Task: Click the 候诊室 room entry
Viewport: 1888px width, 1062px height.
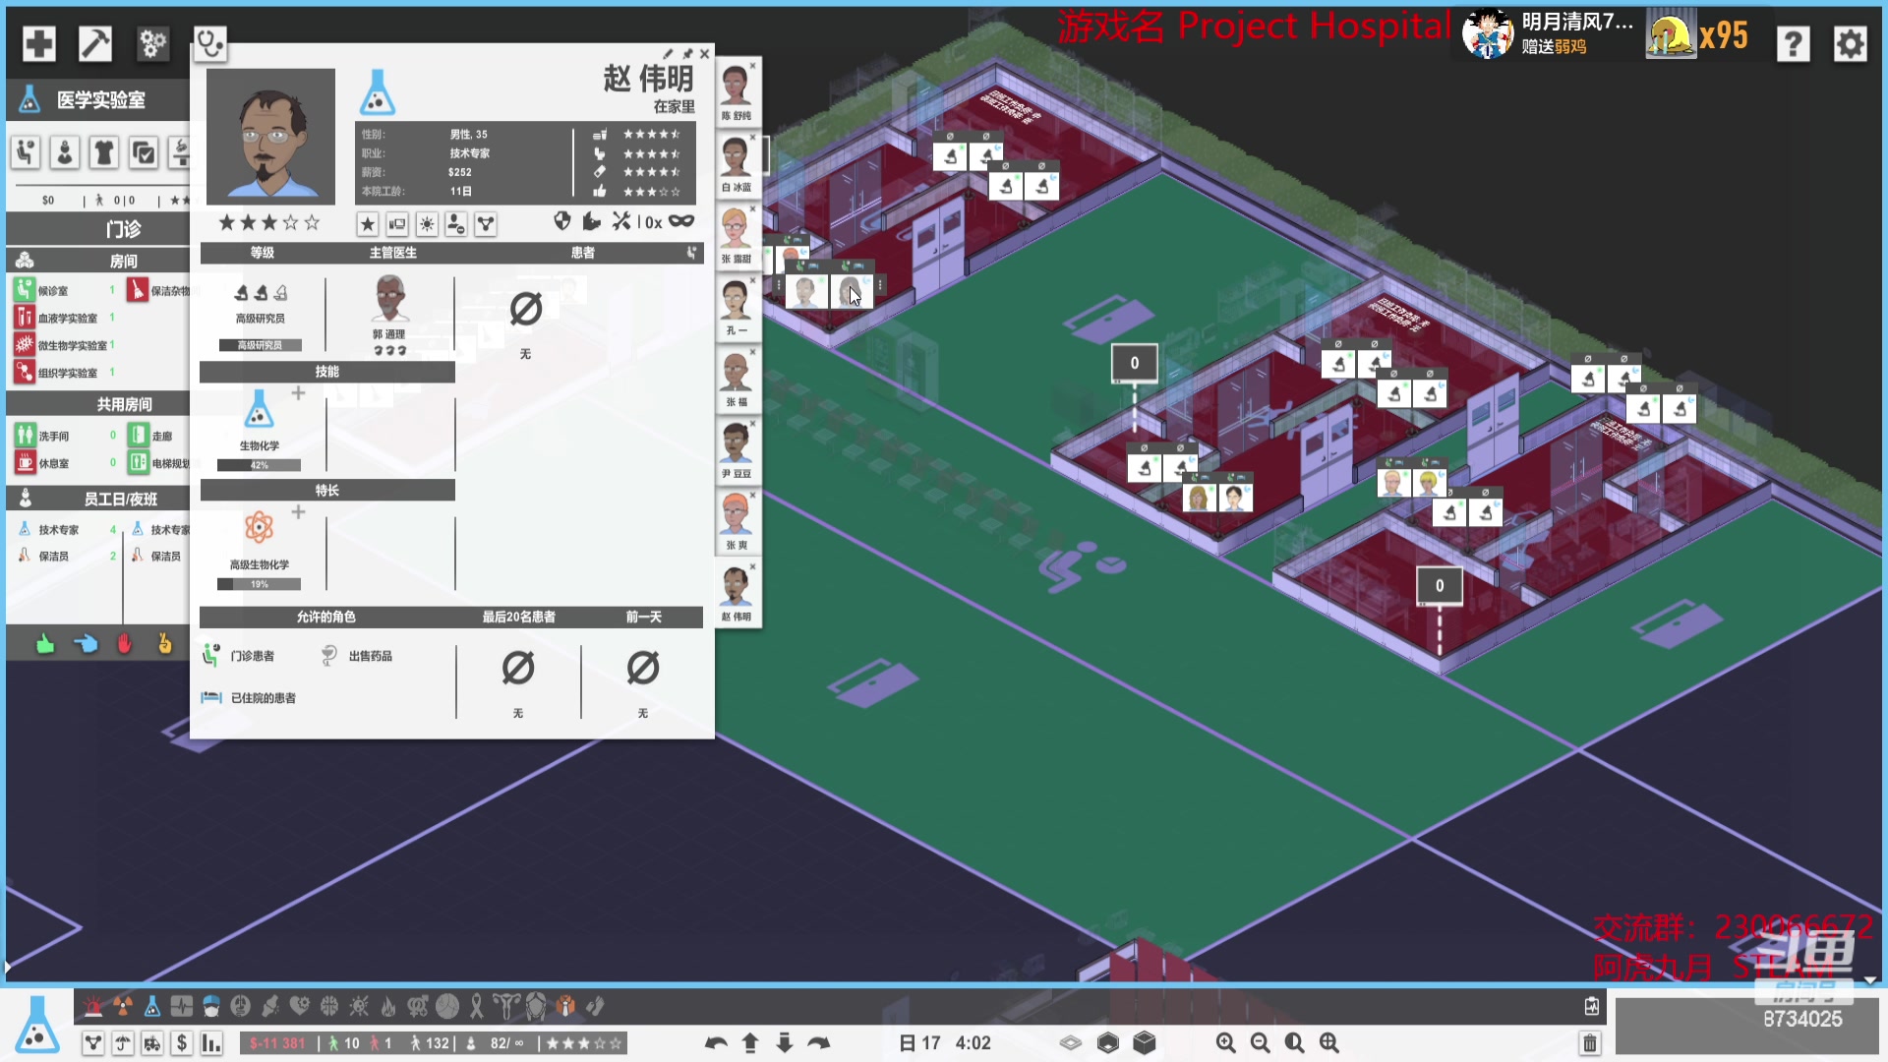Action: [x=64, y=290]
